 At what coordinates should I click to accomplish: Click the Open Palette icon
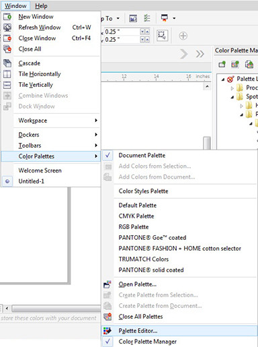pos(107,284)
